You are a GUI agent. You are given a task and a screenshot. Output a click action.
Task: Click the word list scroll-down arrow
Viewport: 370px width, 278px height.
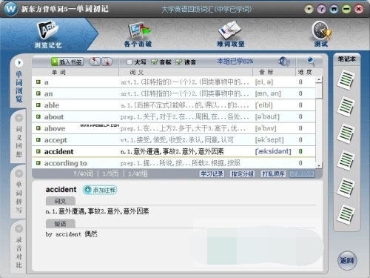(319, 165)
